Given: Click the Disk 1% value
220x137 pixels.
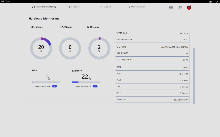Looking at the screenshot, I should point(48,77).
